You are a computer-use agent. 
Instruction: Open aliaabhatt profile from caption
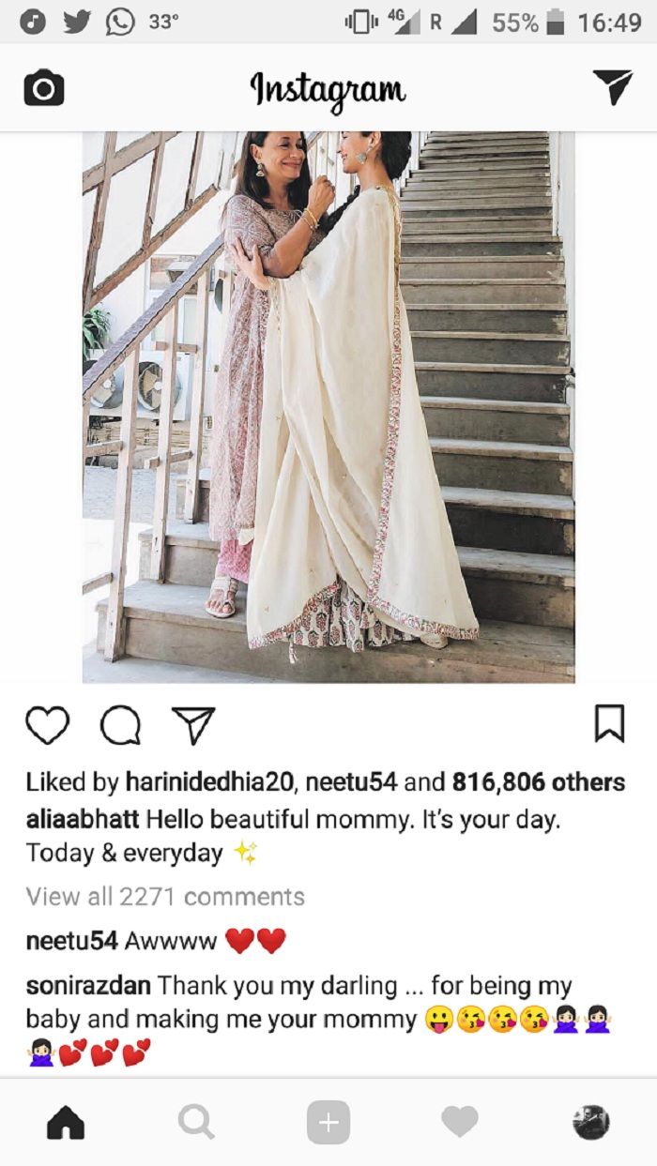[x=83, y=819]
